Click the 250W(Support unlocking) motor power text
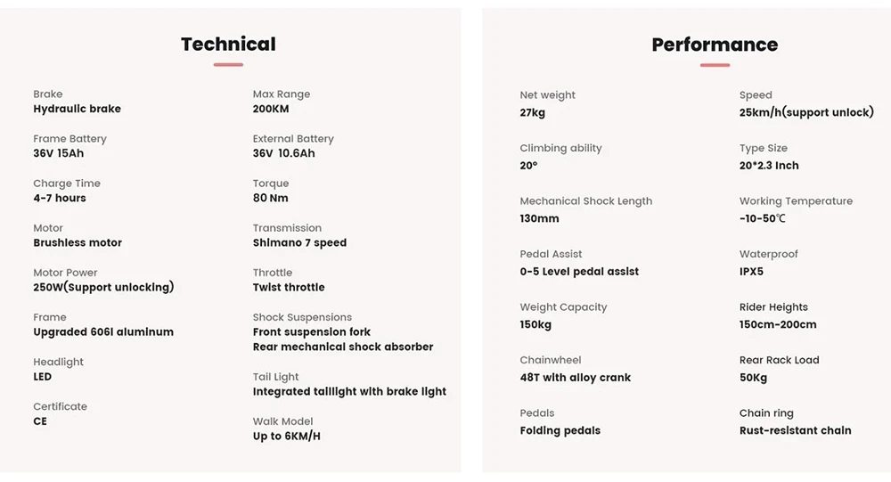The width and height of the screenshot is (891, 482). pos(103,287)
